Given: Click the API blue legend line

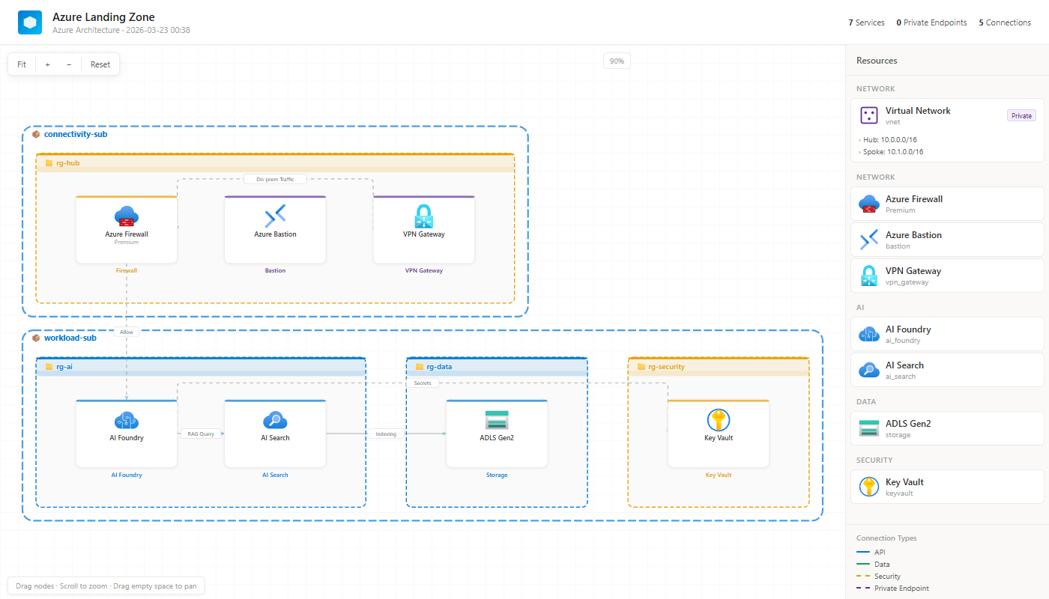Looking at the screenshot, I should pyautogui.click(x=862, y=553).
